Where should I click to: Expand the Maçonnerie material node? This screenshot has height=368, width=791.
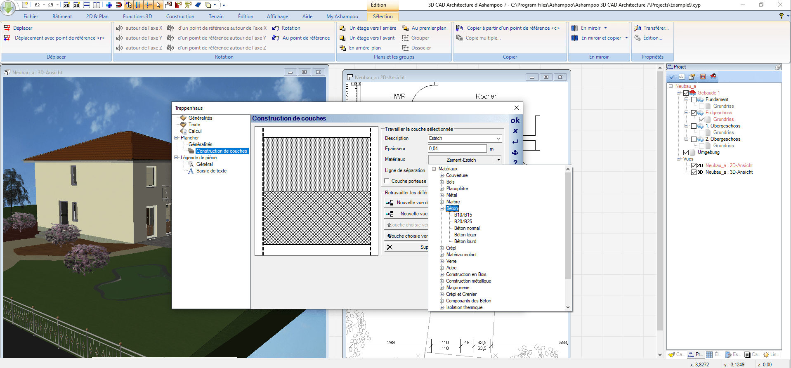click(x=442, y=288)
